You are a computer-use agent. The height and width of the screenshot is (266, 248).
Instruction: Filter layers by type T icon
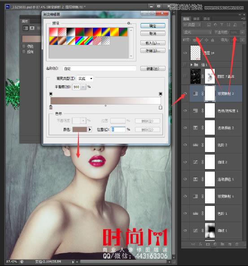point(222,25)
